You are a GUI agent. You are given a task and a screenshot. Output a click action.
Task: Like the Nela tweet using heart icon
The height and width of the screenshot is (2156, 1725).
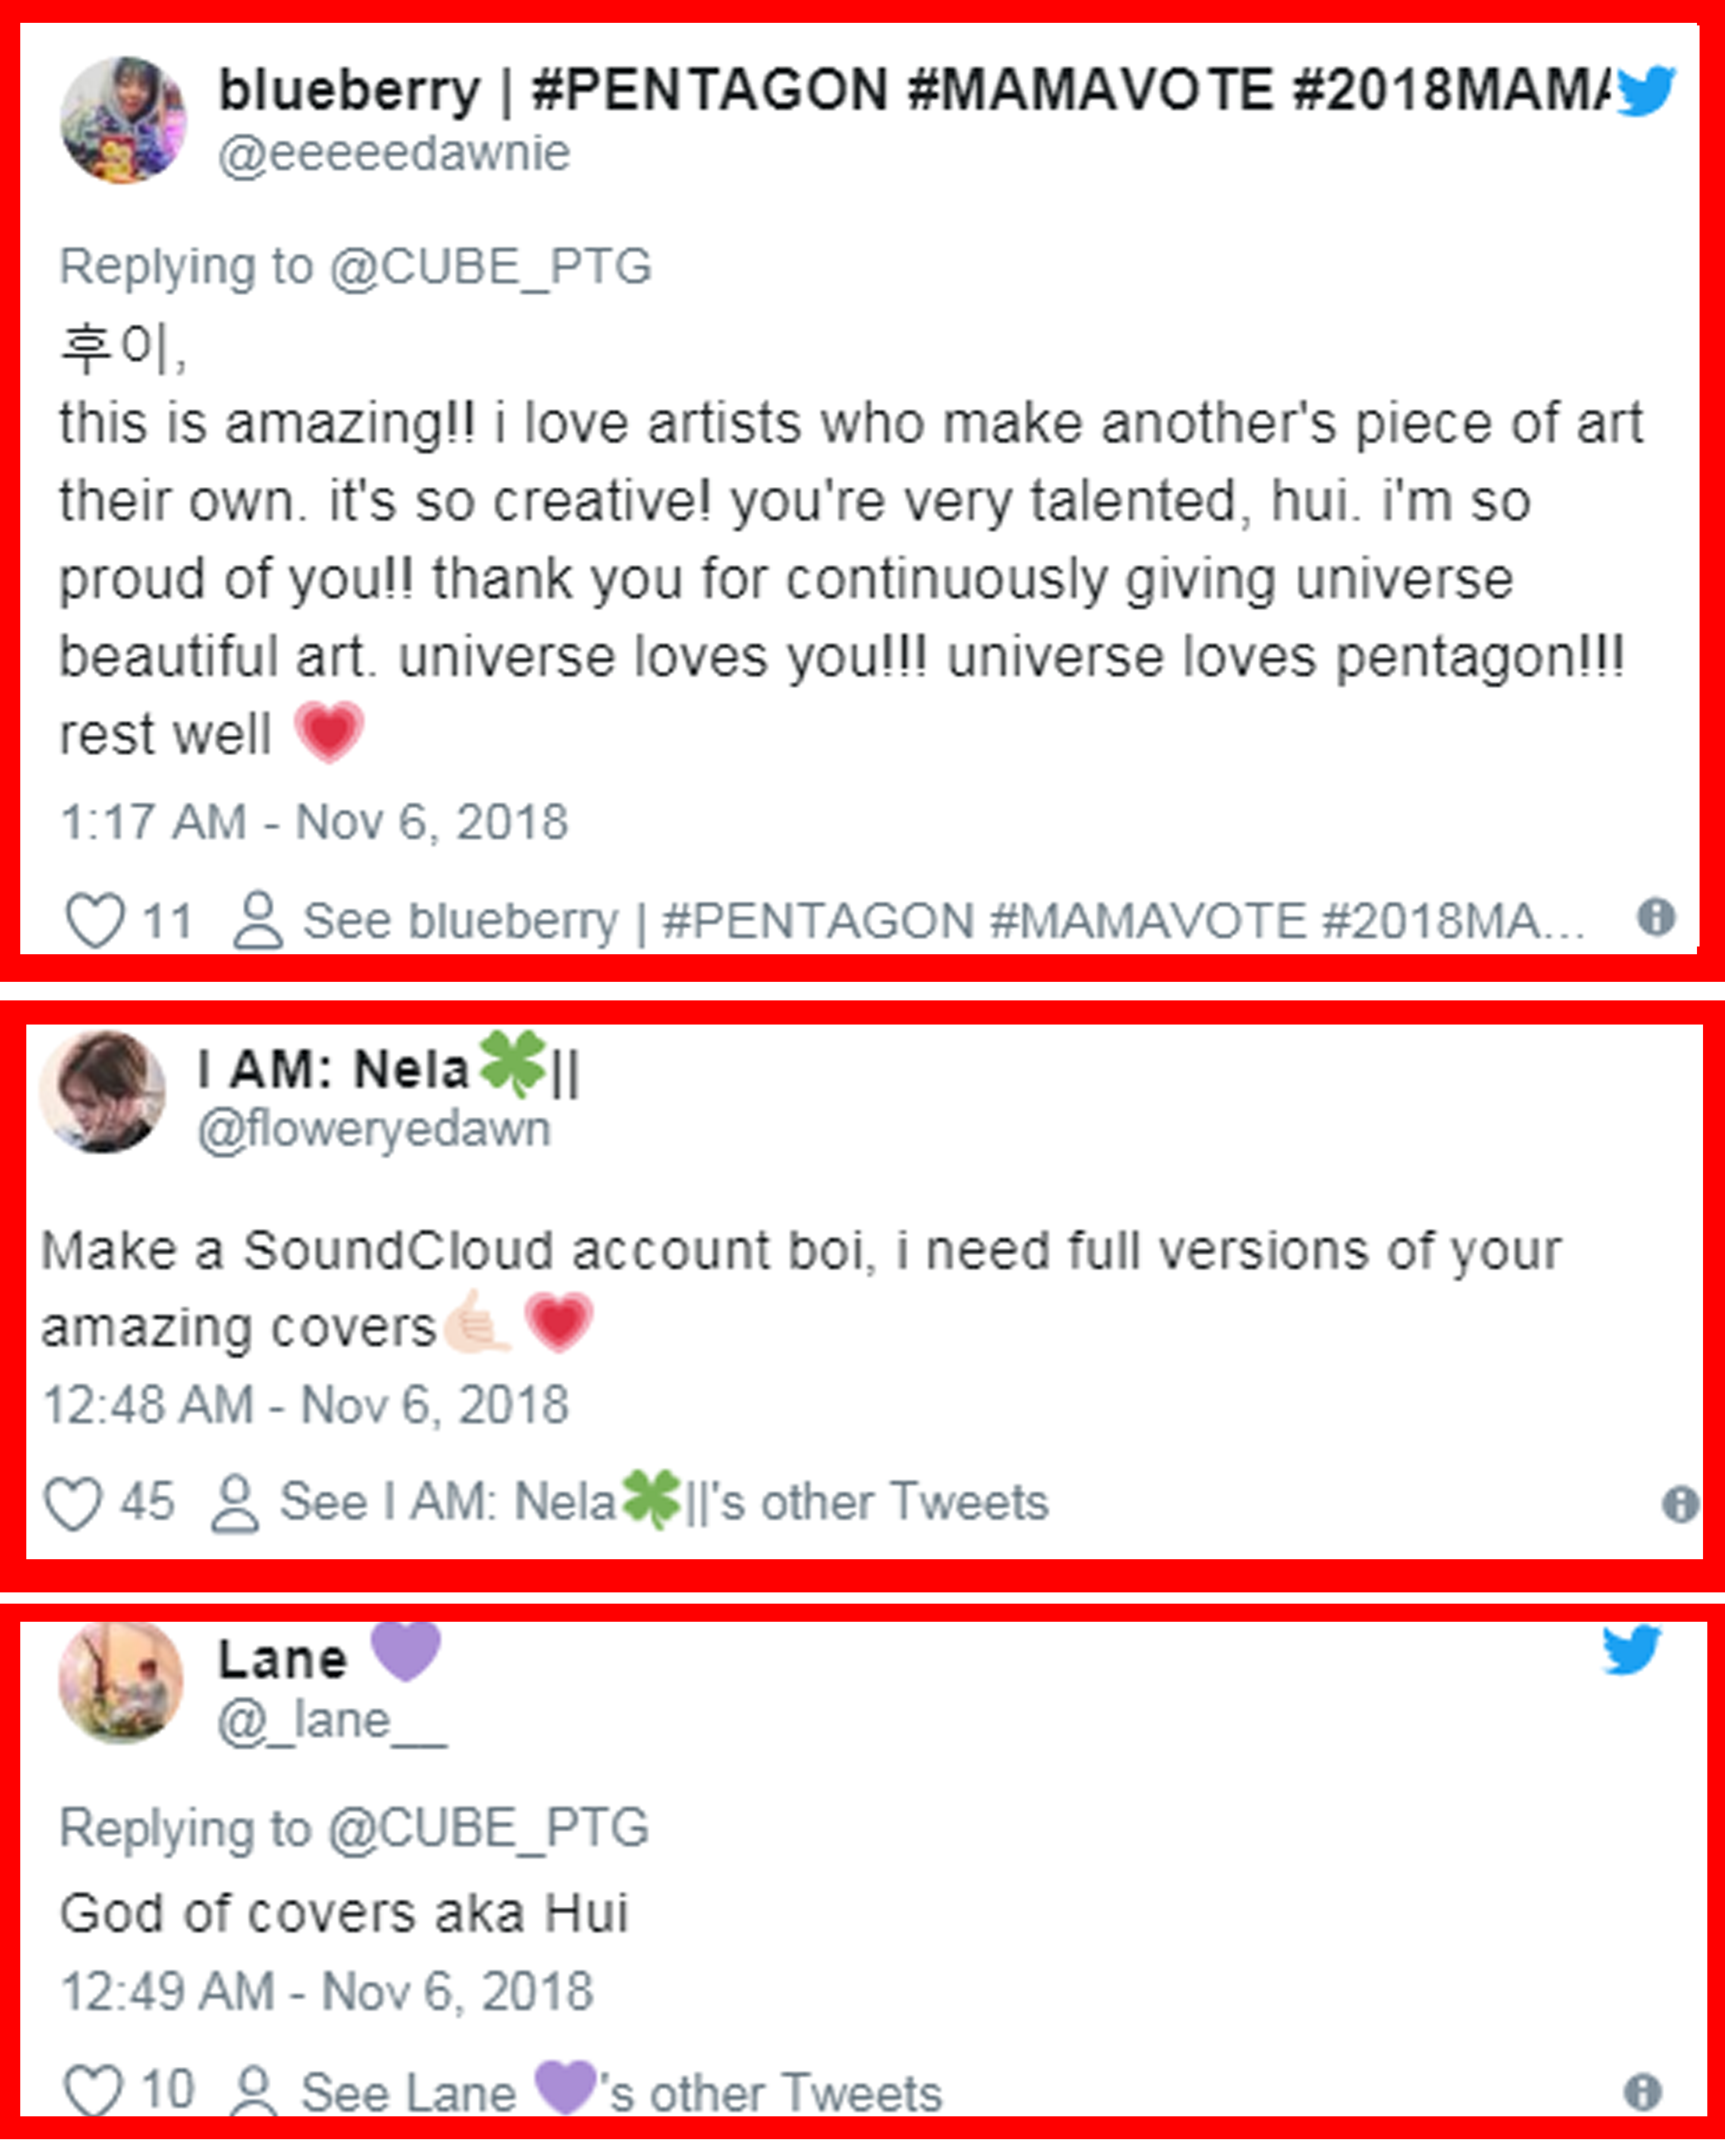point(73,1503)
